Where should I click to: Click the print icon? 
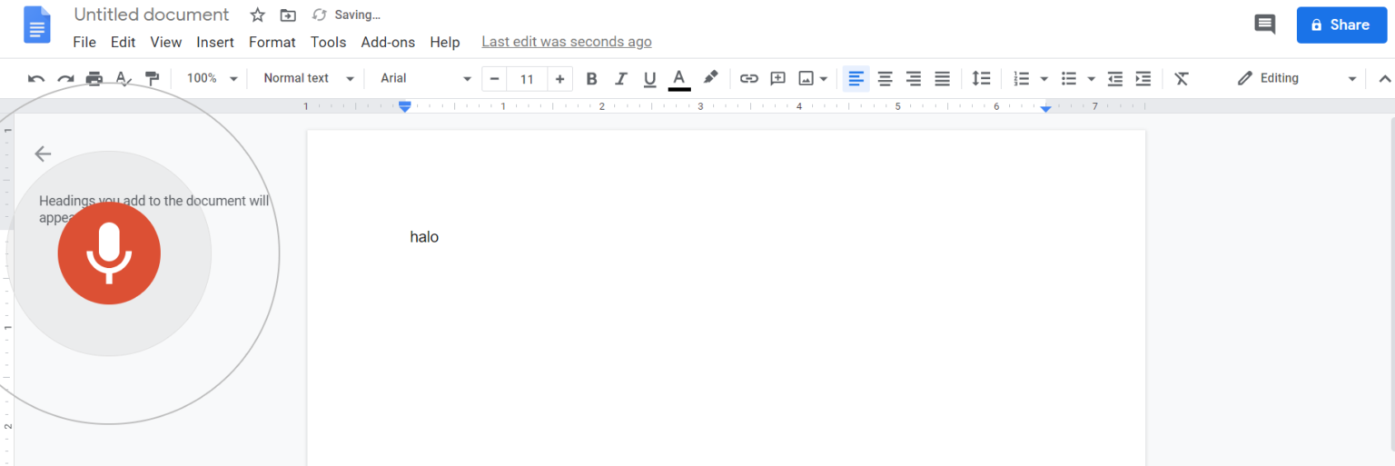pyautogui.click(x=94, y=79)
